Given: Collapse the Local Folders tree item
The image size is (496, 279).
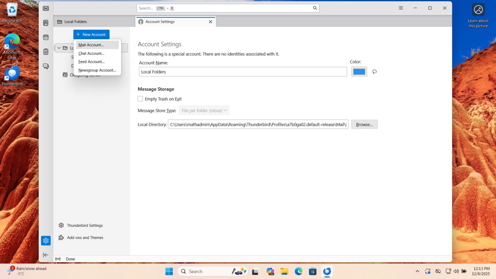Looking at the screenshot, I should (59, 48).
